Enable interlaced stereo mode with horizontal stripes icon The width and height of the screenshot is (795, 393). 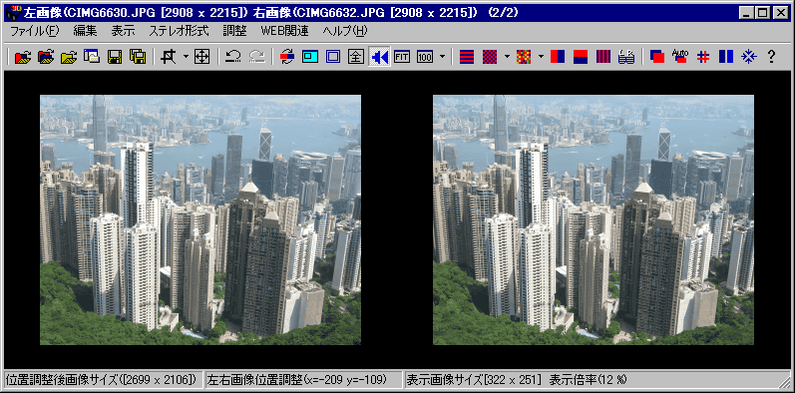click(x=467, y=57)
